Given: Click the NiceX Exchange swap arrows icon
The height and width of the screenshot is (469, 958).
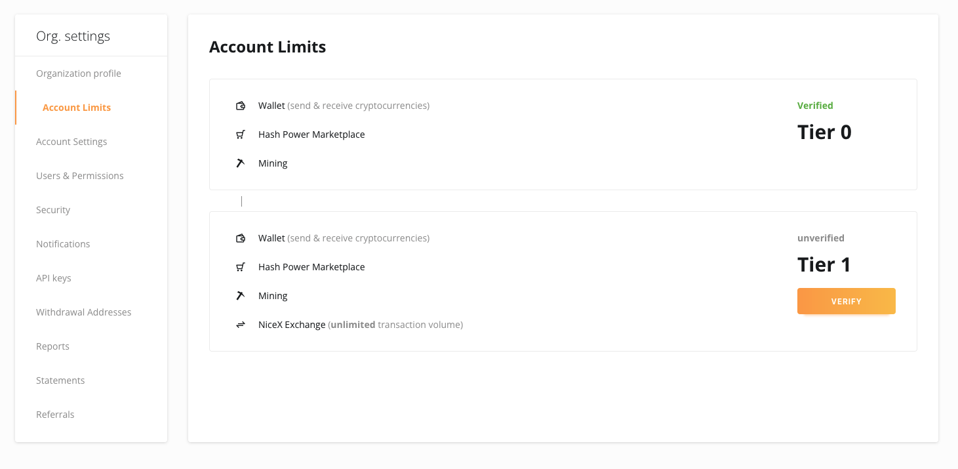Looking at the screenshot, I should click(241, 324).
